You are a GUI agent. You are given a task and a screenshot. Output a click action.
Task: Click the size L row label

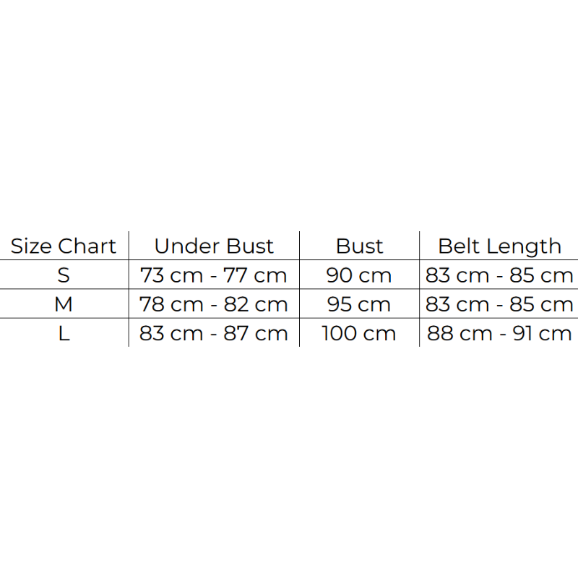coord(64,333)
